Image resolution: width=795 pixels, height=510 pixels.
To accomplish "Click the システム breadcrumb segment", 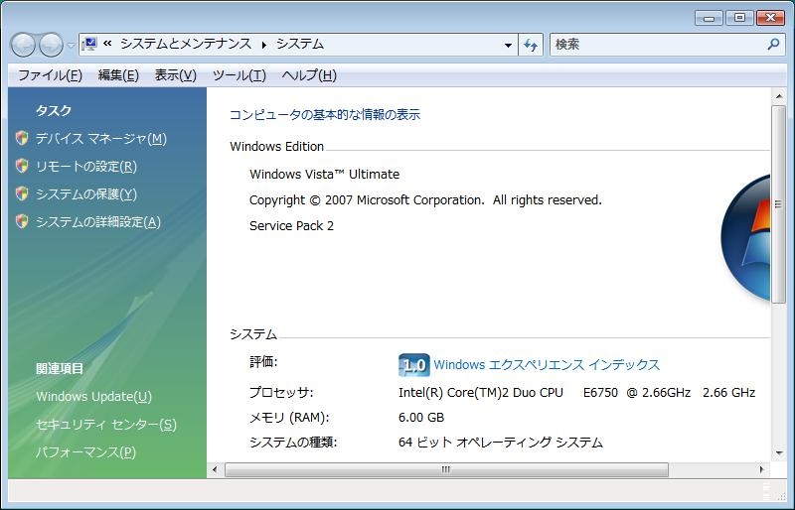I will 300,44.
